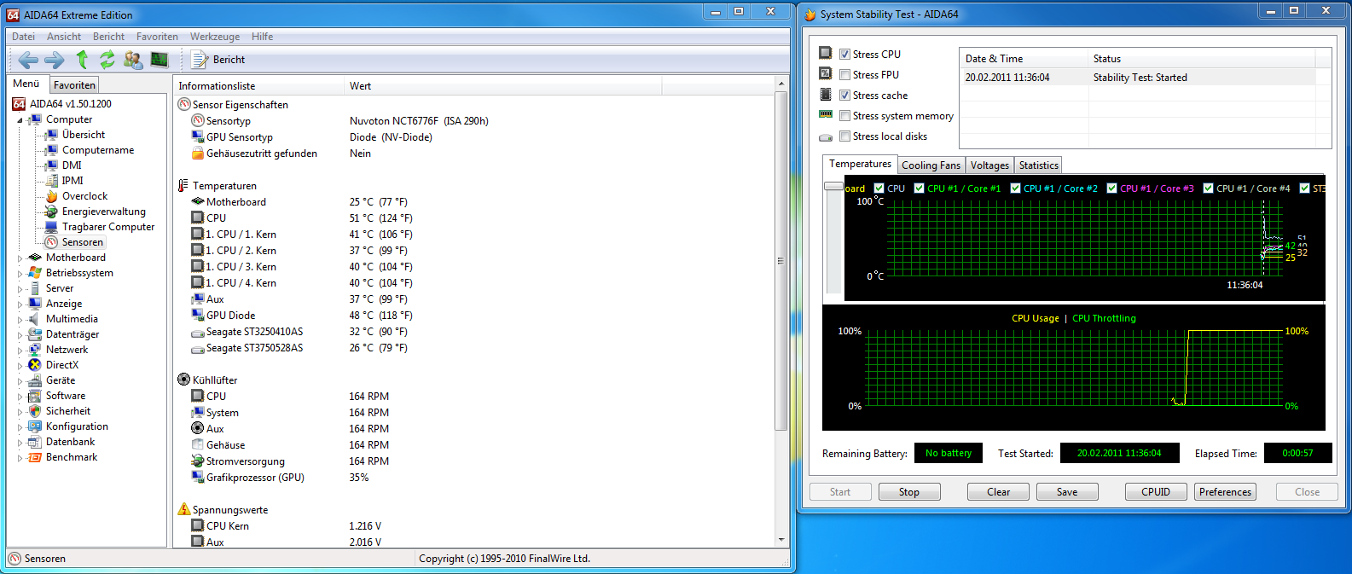1352x574 pixels.
Task: Open the Werkzeuge menu
Action: (x=215, y=37)
